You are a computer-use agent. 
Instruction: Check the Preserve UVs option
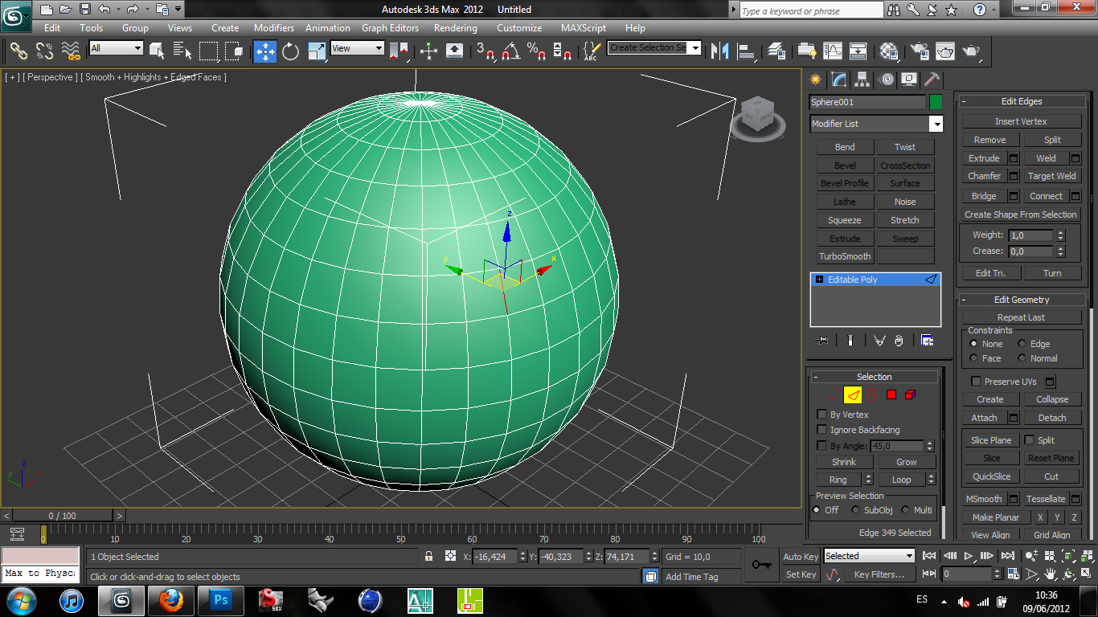click(976, 382)
